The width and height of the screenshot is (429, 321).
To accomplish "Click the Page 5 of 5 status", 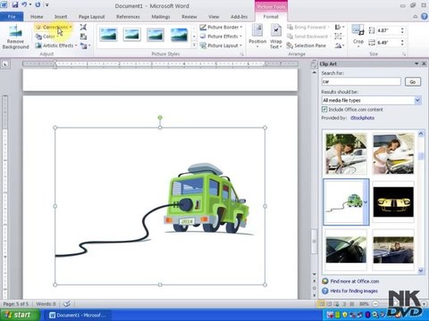I will tap(15, 304).
